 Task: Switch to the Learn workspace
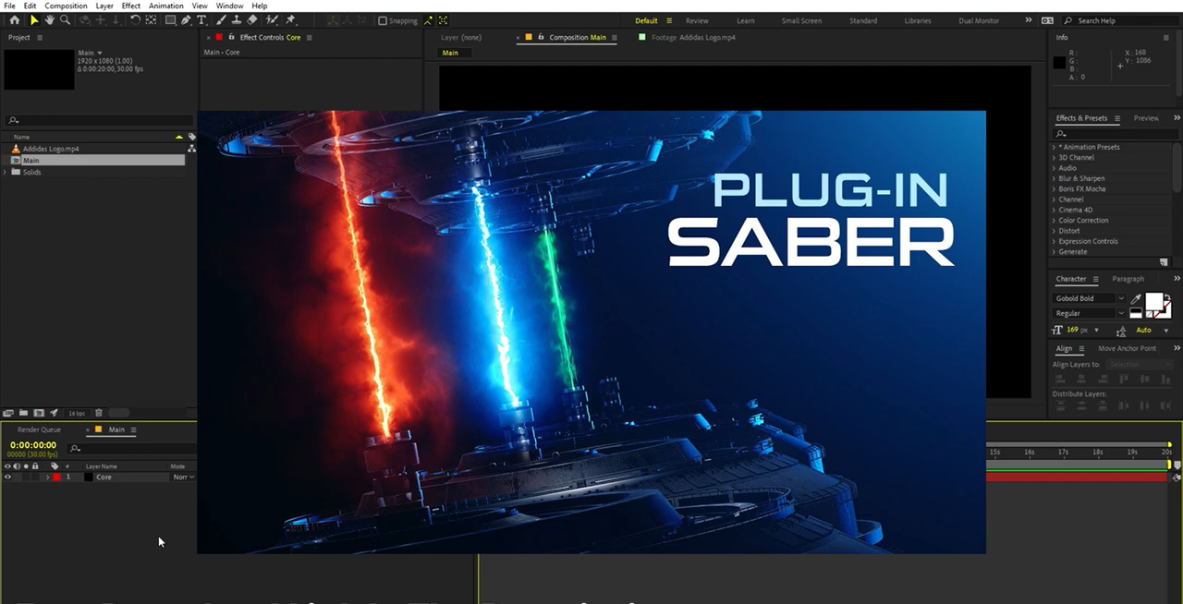pos(746,20)
